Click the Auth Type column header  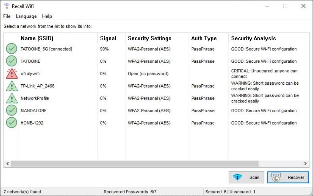tap(204, 38)
